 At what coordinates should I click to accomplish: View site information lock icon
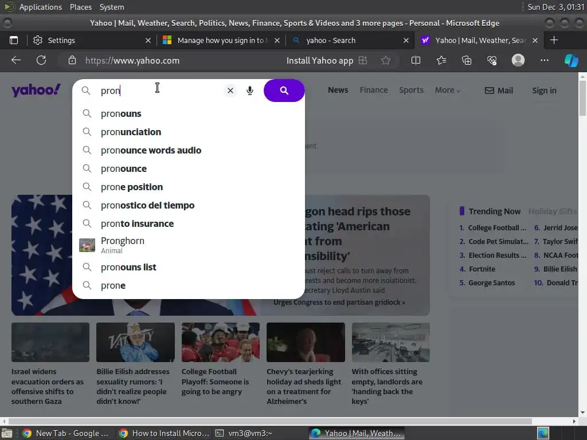pos(72,60)
